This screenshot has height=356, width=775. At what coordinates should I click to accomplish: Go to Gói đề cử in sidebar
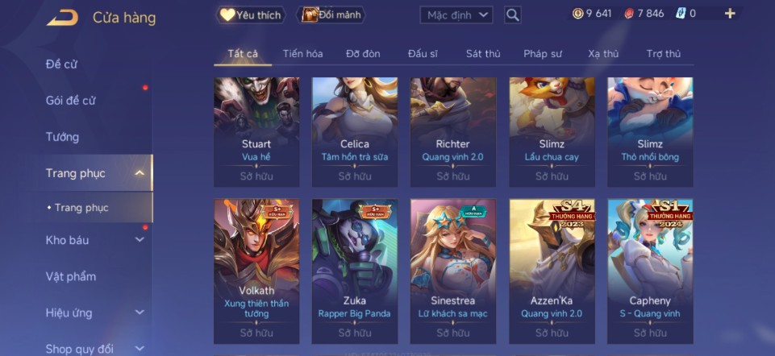[70, 101]
